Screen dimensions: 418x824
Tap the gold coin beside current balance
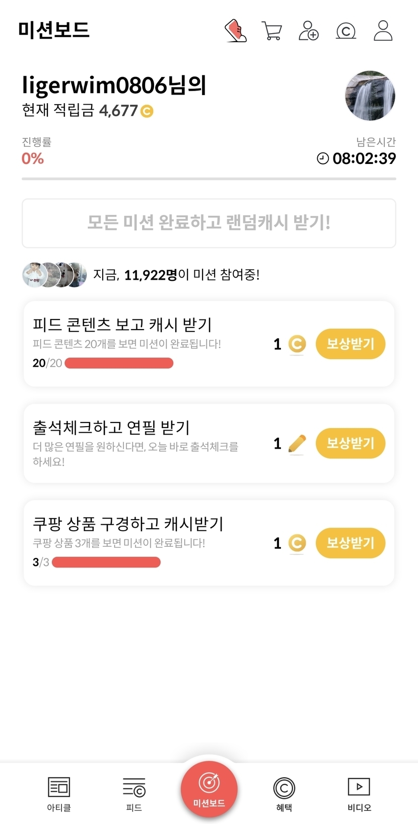(147, 111)
